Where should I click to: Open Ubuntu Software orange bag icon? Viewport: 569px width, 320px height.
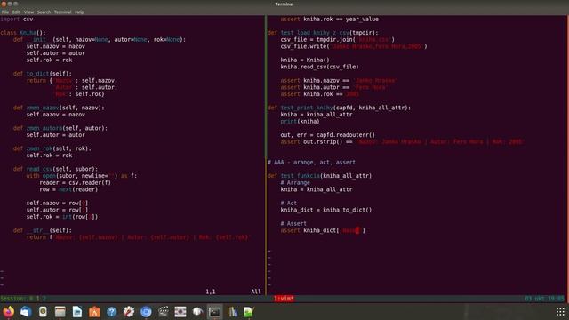[x=94, y=312]
